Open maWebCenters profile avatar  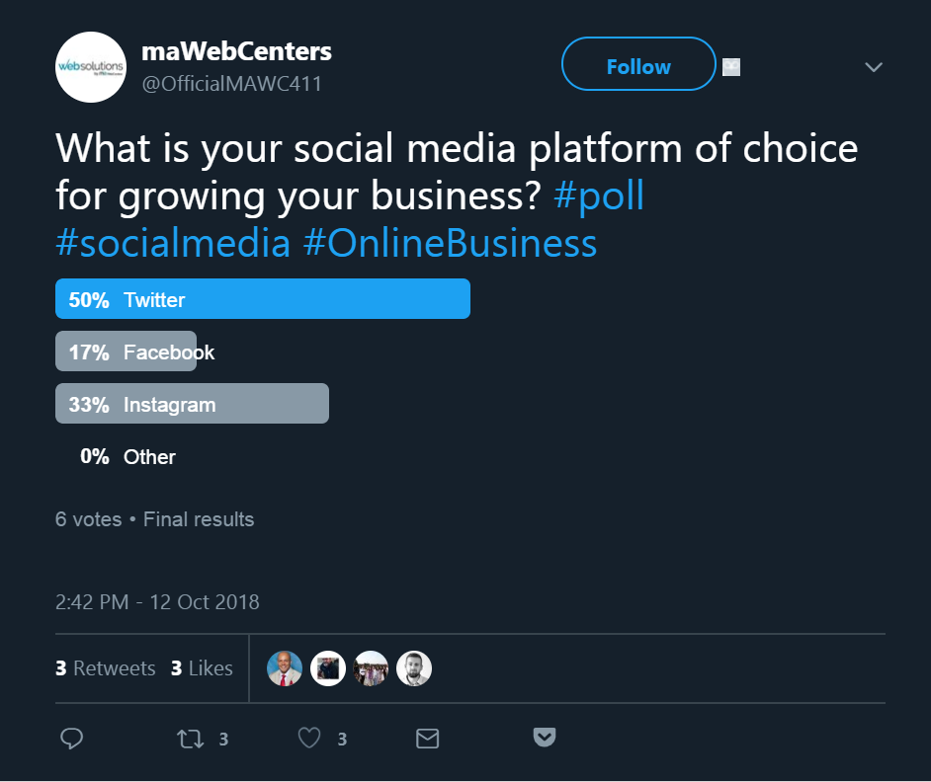point(90,66)
